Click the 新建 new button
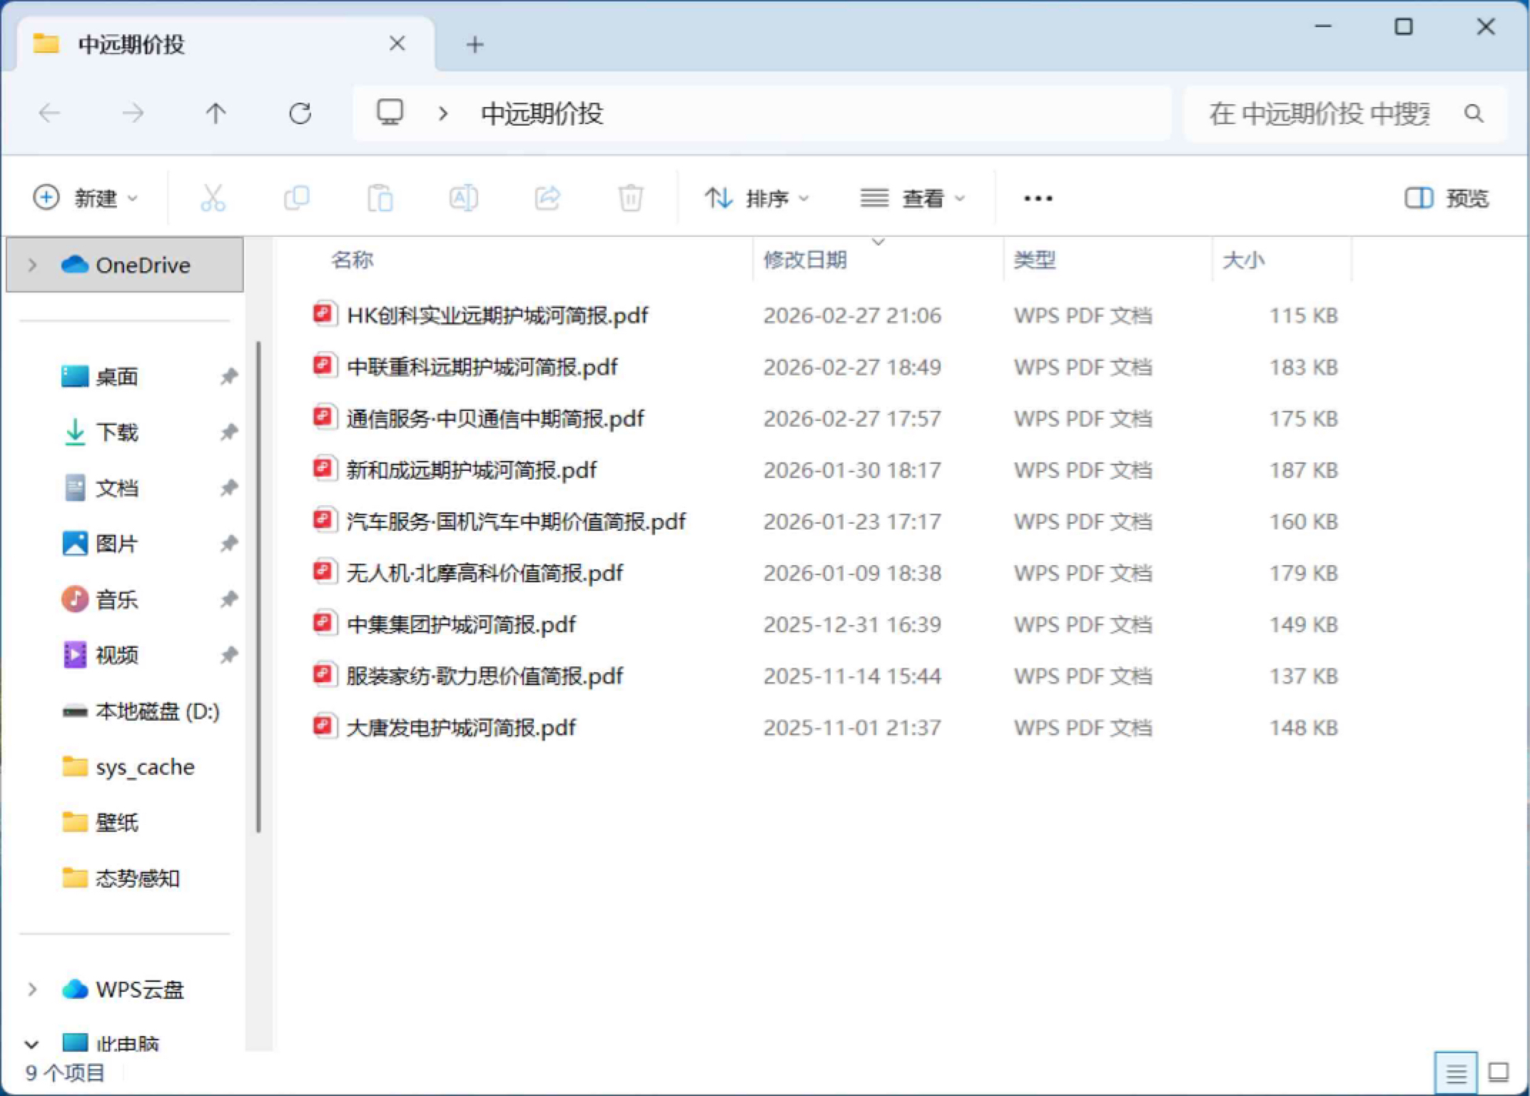 tap(86, 198)
